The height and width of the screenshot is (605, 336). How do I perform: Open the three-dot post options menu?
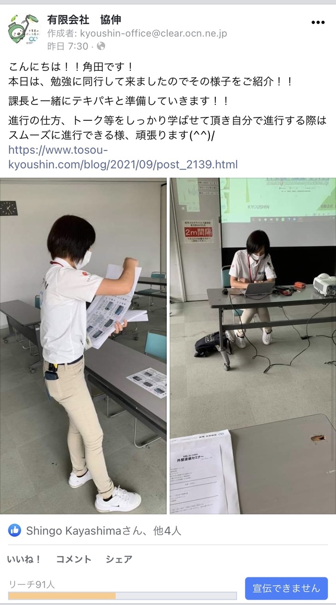click(x=318, y=22)
